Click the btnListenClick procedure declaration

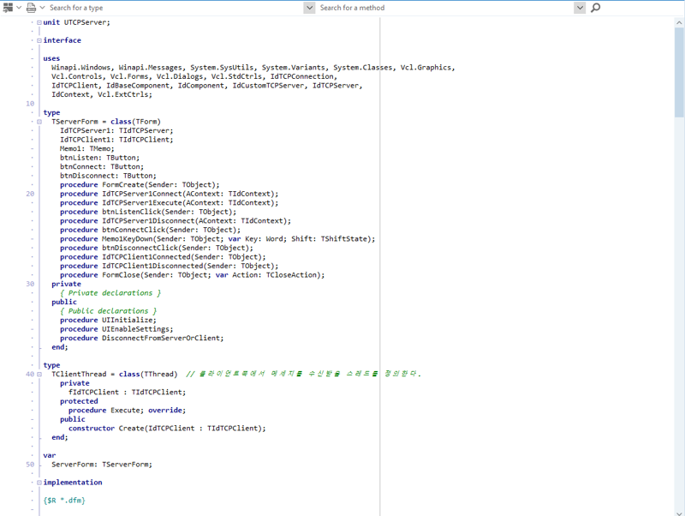click(148, 212)
